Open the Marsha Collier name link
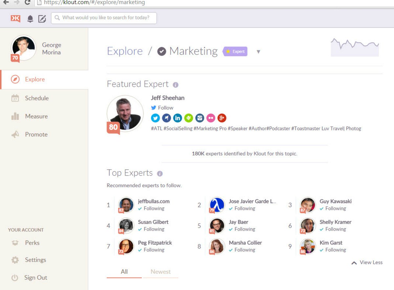Viewport: 394px width, 290px height. (245, 243)
